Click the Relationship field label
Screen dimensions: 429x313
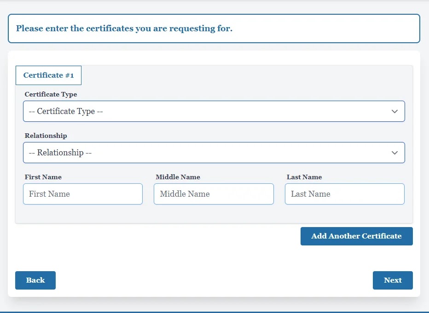(x=46, y=136)
